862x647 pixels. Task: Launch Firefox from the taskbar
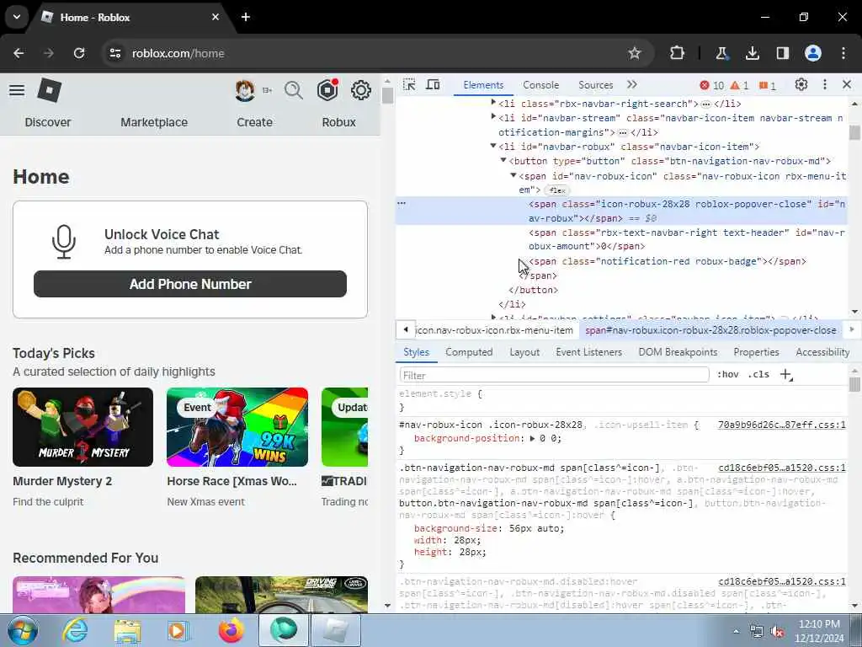[231, 630]
